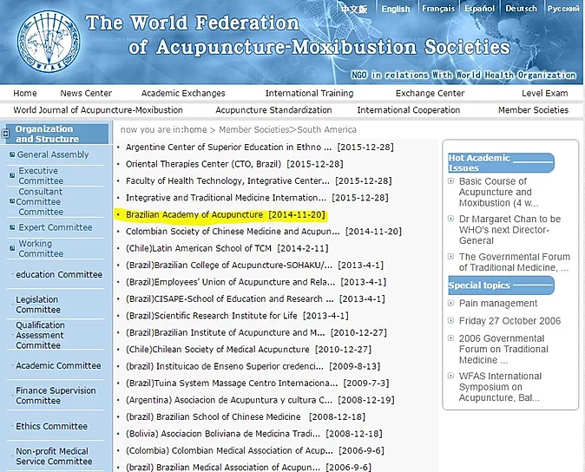Open the Exchange Center menu
This screenshot has width=585, height=472.
coord(430,93)
